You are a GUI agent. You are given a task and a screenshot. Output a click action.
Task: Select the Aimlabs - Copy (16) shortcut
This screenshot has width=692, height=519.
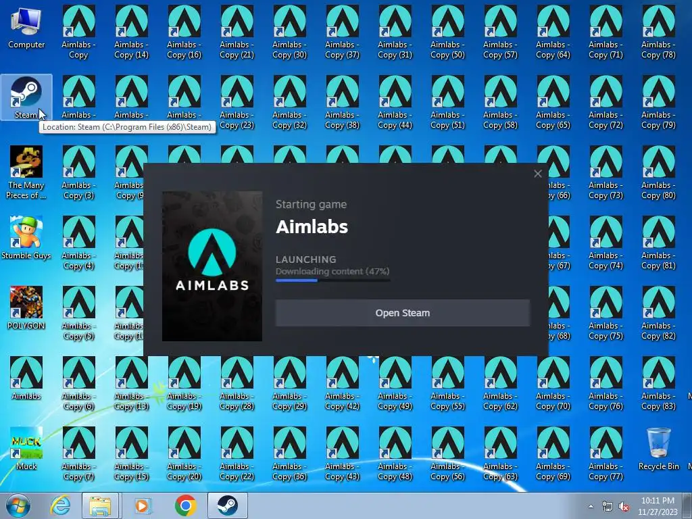coord(184,32)
